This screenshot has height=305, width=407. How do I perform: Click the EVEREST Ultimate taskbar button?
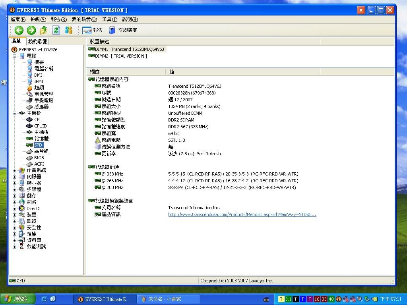coord(105,299)
